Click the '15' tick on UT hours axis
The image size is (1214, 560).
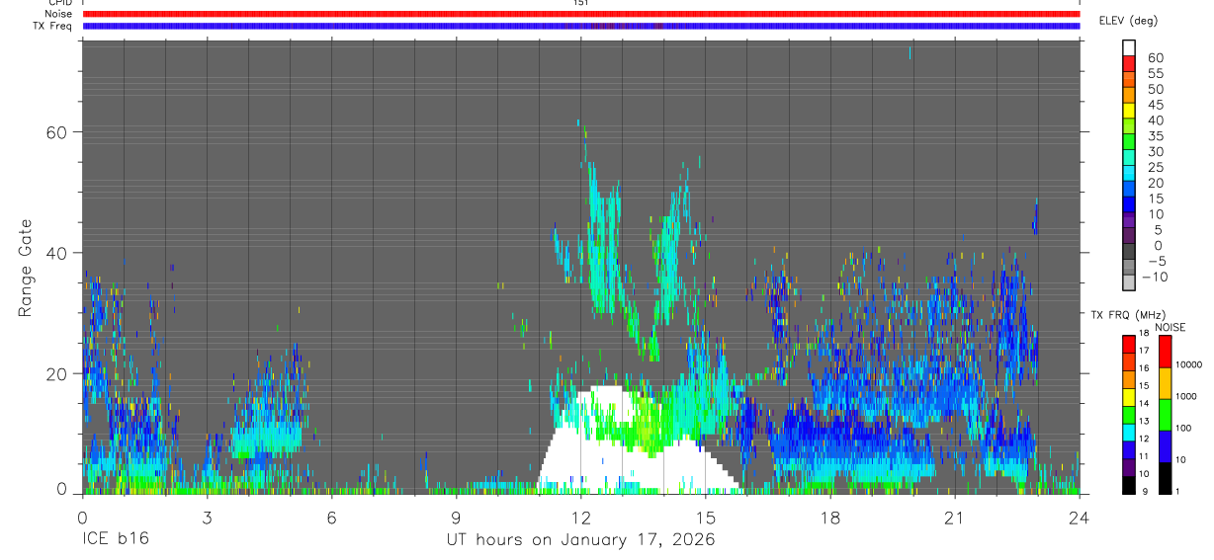tap(706, 518)
